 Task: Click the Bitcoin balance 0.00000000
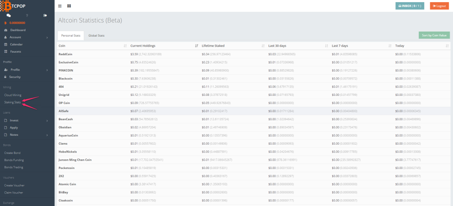(x=17, y=23)
